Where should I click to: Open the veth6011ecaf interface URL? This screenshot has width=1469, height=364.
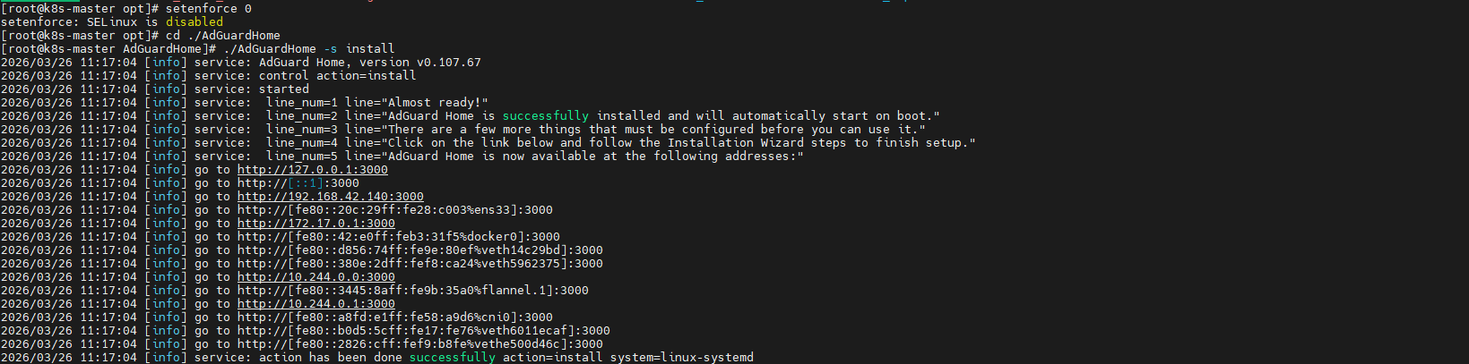click(423, 331)
